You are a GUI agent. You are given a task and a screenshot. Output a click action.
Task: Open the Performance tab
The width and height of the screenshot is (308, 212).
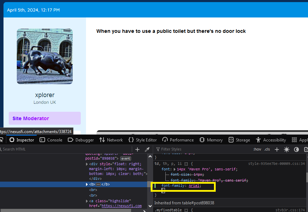click(178, 140)
